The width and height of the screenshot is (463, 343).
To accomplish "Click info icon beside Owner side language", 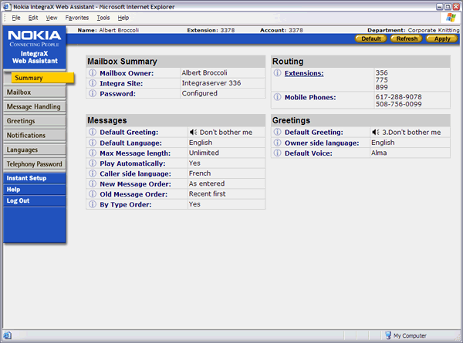I will click(277, 143).
